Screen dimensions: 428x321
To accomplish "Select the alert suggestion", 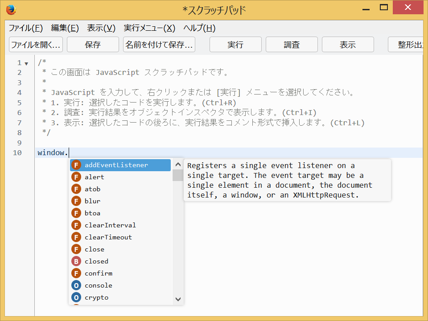I will pos(120,177).
